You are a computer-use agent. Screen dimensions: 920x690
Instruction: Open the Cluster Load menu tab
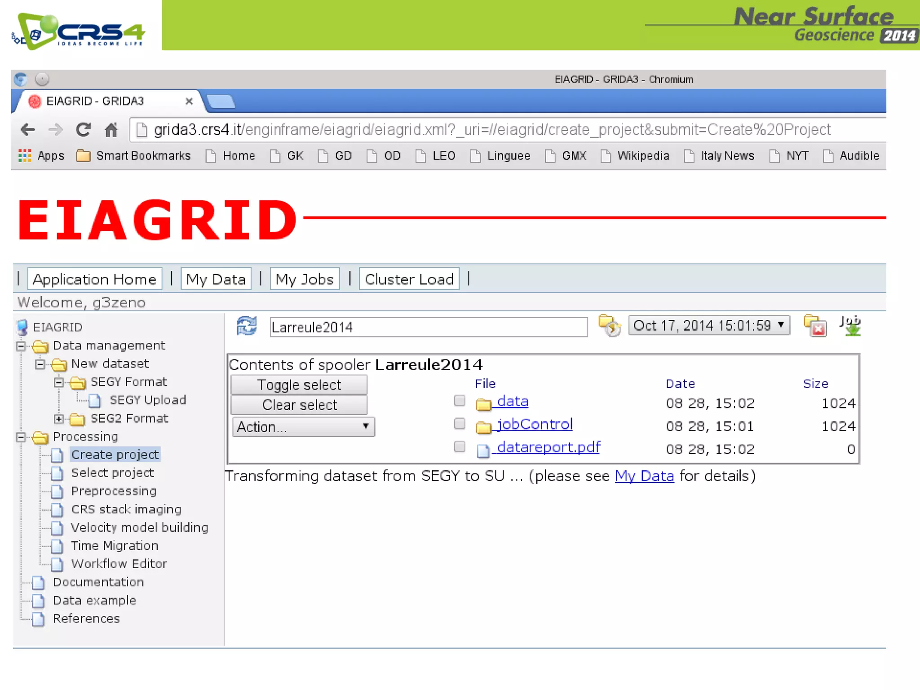[409, 279]
